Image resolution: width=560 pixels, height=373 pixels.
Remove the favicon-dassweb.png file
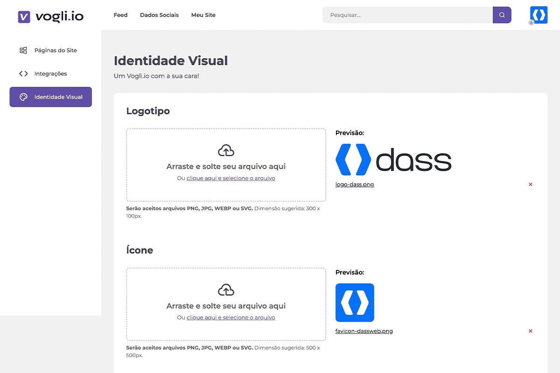(x=530, y=331)
